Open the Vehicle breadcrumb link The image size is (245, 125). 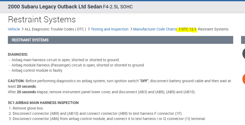pos(14,29)
